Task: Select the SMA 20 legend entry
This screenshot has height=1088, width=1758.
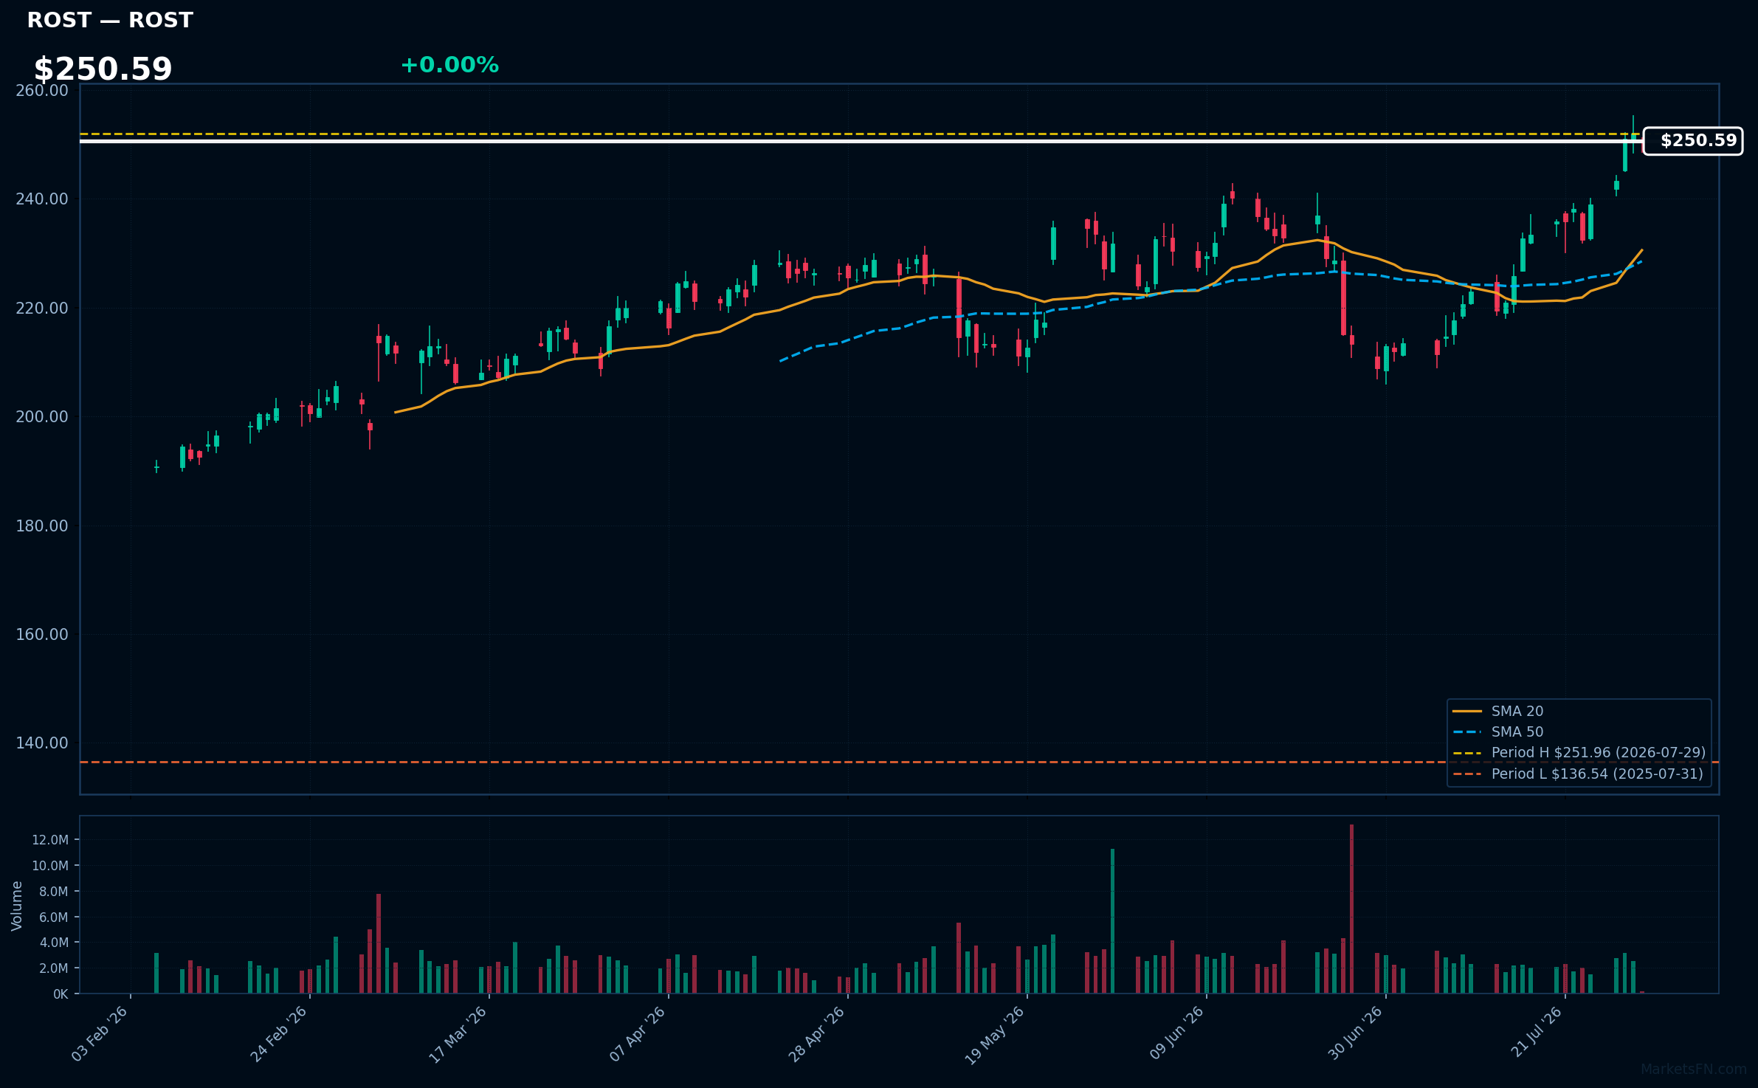Action: pyautogui.click(x=1498, y=711)
